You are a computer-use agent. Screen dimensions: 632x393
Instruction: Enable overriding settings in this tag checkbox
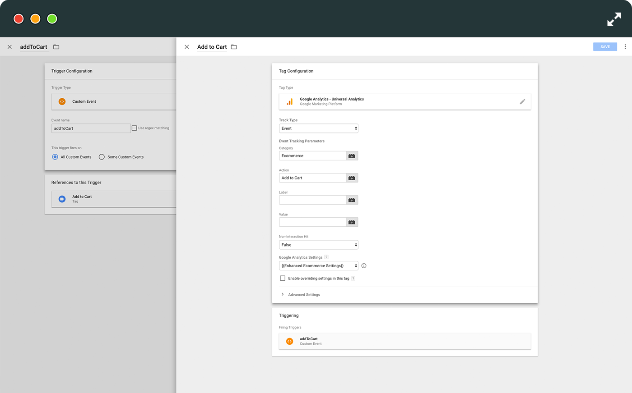pos(283,279)
